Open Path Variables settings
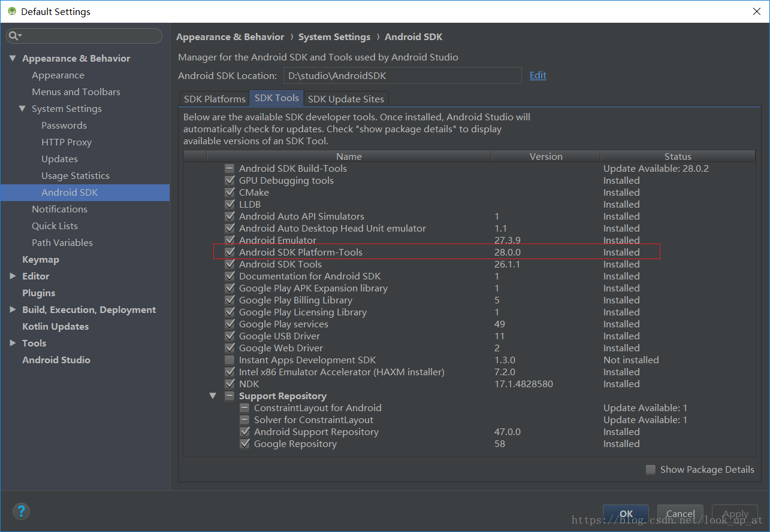The width and height of the screenshot is (770, 532). click(x=62, y=243)
